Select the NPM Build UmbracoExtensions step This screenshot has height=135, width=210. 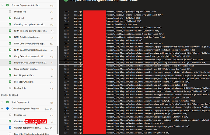28,50
